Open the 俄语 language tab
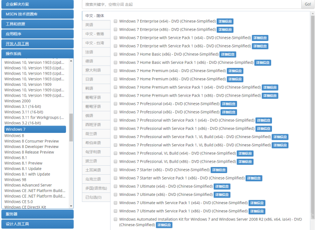 (x=96, y=116)
